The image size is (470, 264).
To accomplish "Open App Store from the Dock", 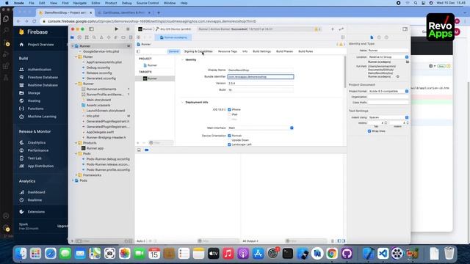I will pos(258,254).
